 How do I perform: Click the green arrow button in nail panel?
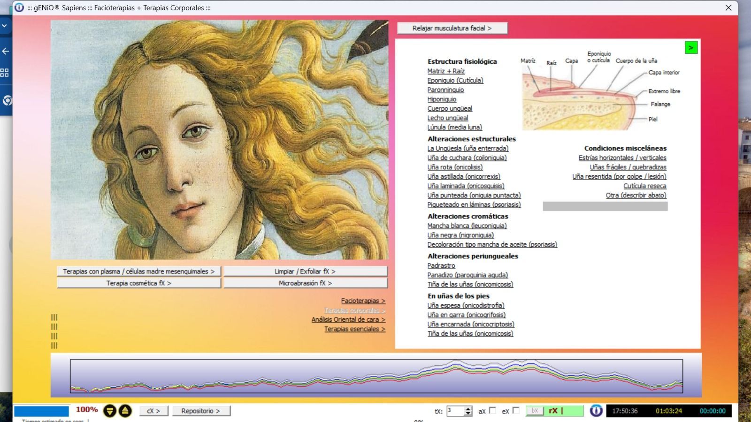click(691, 48)
